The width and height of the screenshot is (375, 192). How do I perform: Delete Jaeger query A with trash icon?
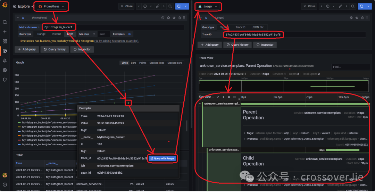coord(362,18)
